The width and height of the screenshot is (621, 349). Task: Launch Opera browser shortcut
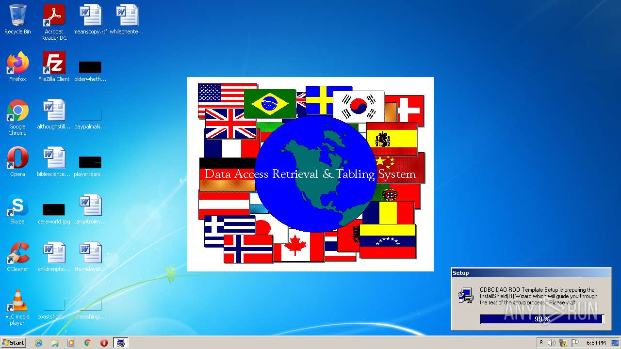(x=17, y=162)
